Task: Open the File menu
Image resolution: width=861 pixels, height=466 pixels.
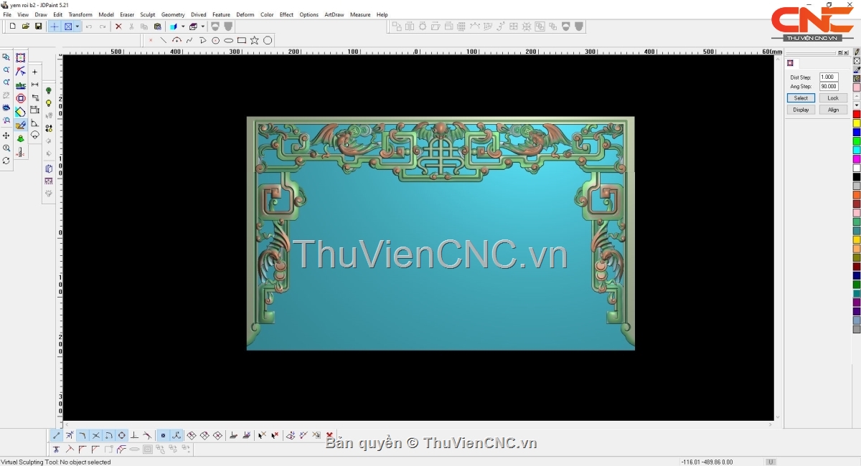Action: [x=7, y=14]
